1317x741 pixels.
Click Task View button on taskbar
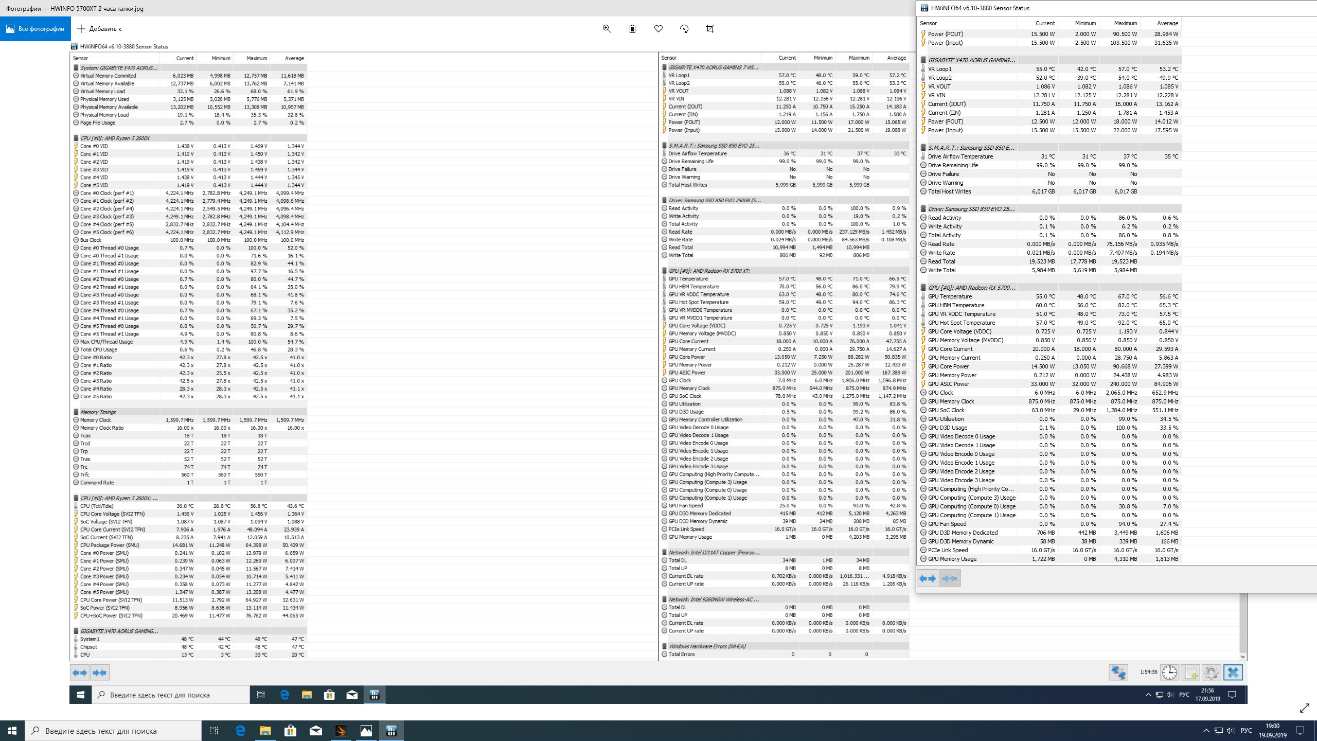(x=214, y=731)
